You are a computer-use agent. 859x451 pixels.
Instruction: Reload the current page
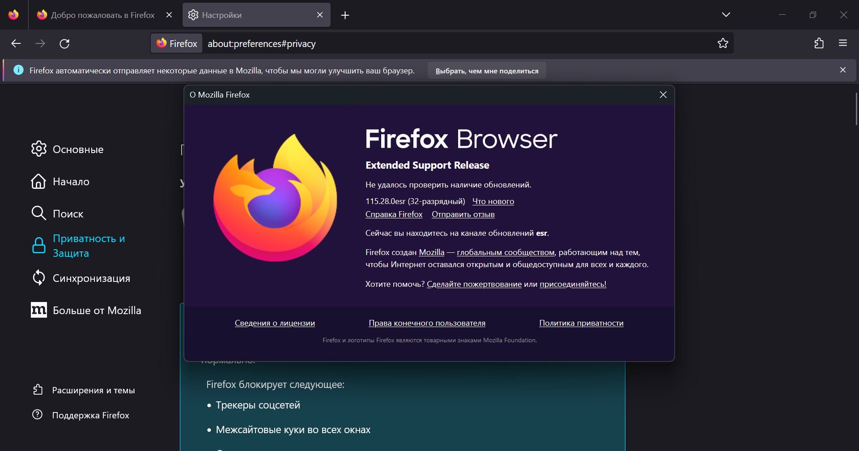(x=64, y=43)
